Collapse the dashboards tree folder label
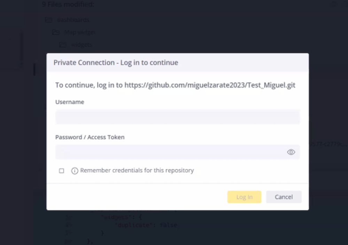This screenshot has height=245, width=348. [73, 20]
